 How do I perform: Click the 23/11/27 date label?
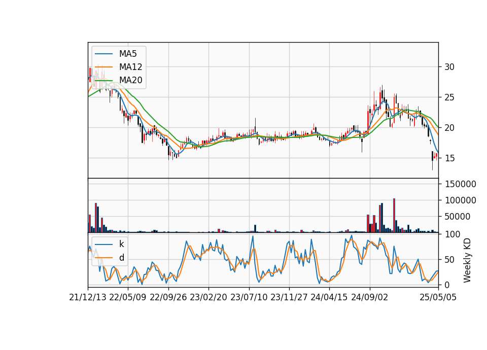coord(289,297)
